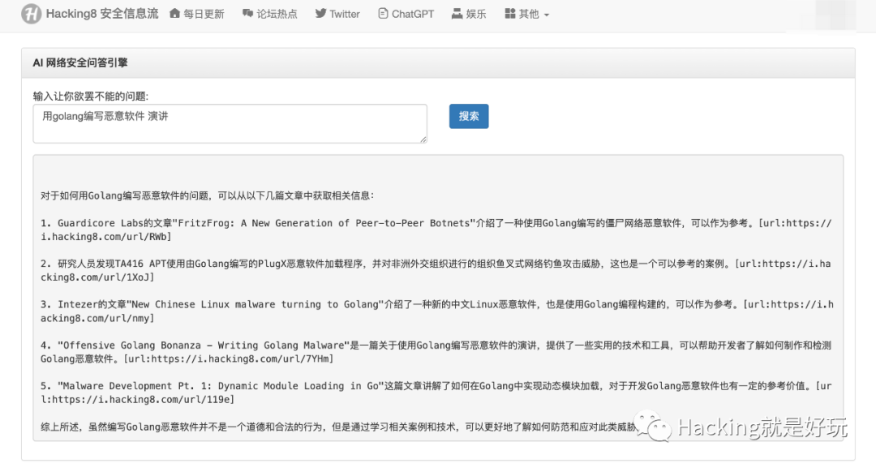Click the 输入让你欲罢不能的问题 label
Viewport: 876px width, 468px height.
[91, 96]
